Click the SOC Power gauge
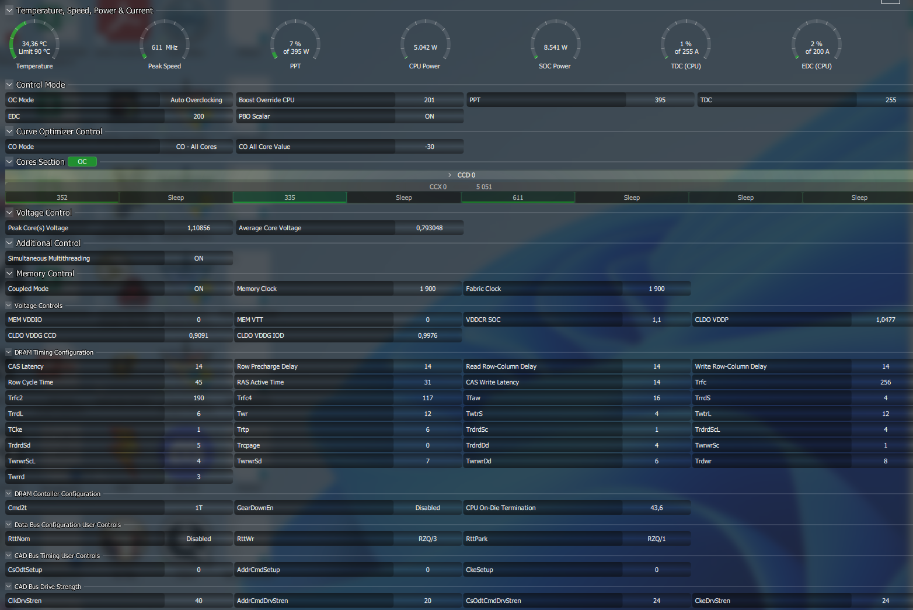913x610 pixels. coord(555,41)
